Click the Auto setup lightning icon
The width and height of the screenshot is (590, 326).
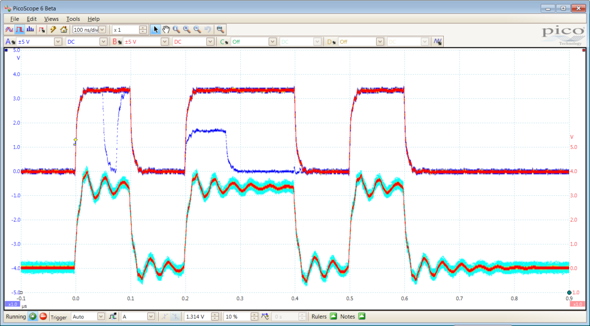click(53, 30)
